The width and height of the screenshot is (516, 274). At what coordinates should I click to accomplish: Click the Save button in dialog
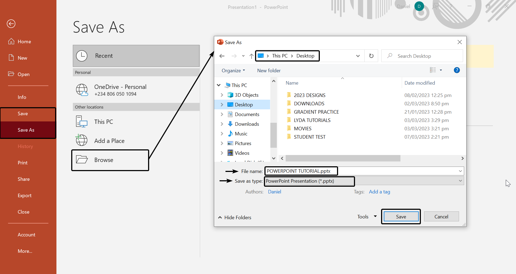coord(401,217)
